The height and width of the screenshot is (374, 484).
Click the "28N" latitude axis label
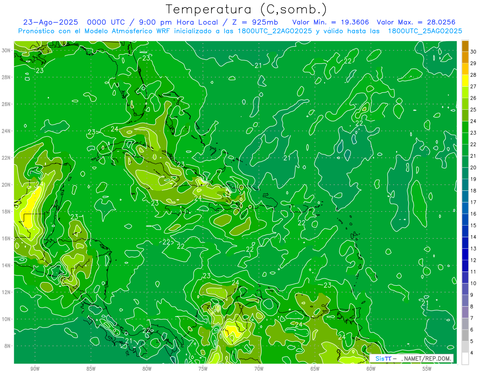pyautogui.click(x=6, y=77)
